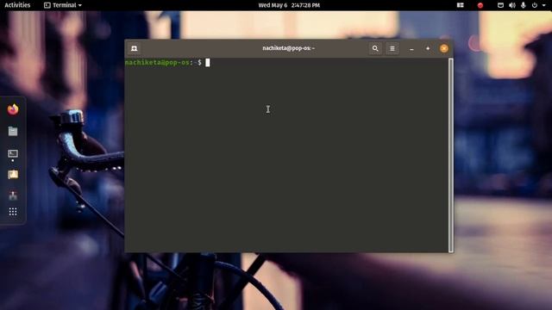Click the microphone icon in top bar
This screenshot has height=310, width=552.
click(x=524, y=5)
